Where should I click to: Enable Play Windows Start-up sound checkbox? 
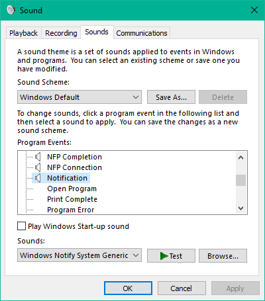21,226
